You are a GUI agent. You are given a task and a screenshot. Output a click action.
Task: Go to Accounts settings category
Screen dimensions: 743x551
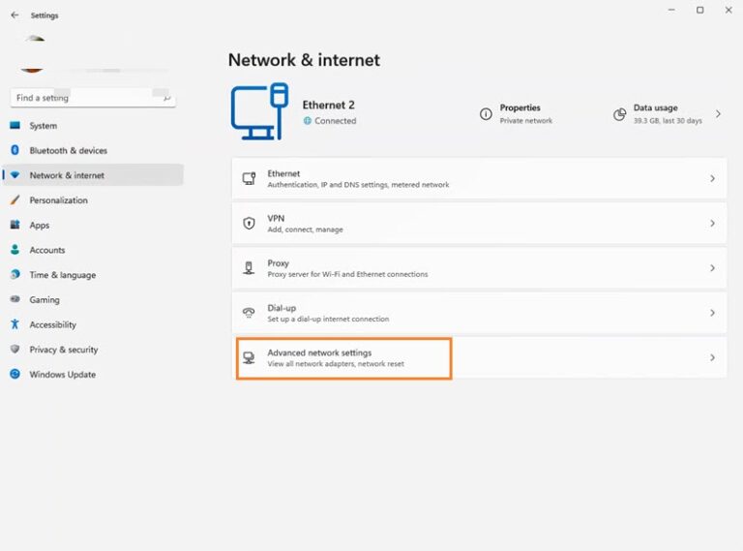click(93, 250)
